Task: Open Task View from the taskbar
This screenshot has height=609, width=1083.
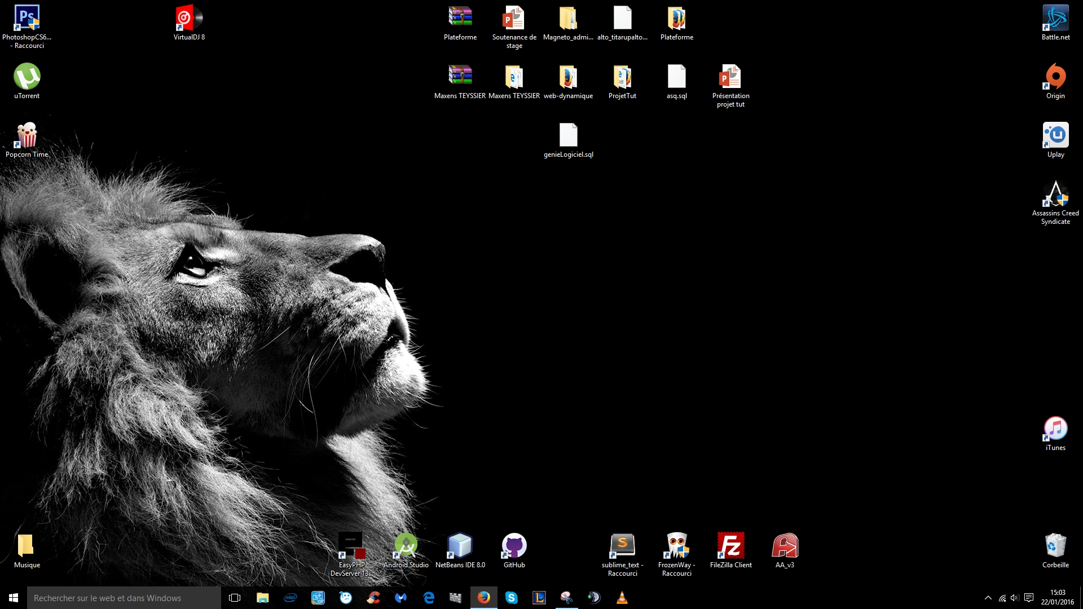Action: (x=235, y=598)
